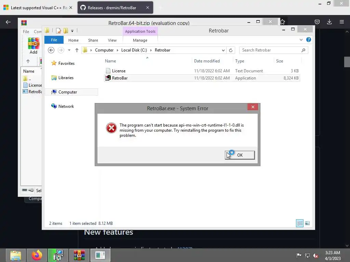Open the File tab in Explorer ribbon
350x262 pixels.
pyautogui.click(x=54, y=40)
